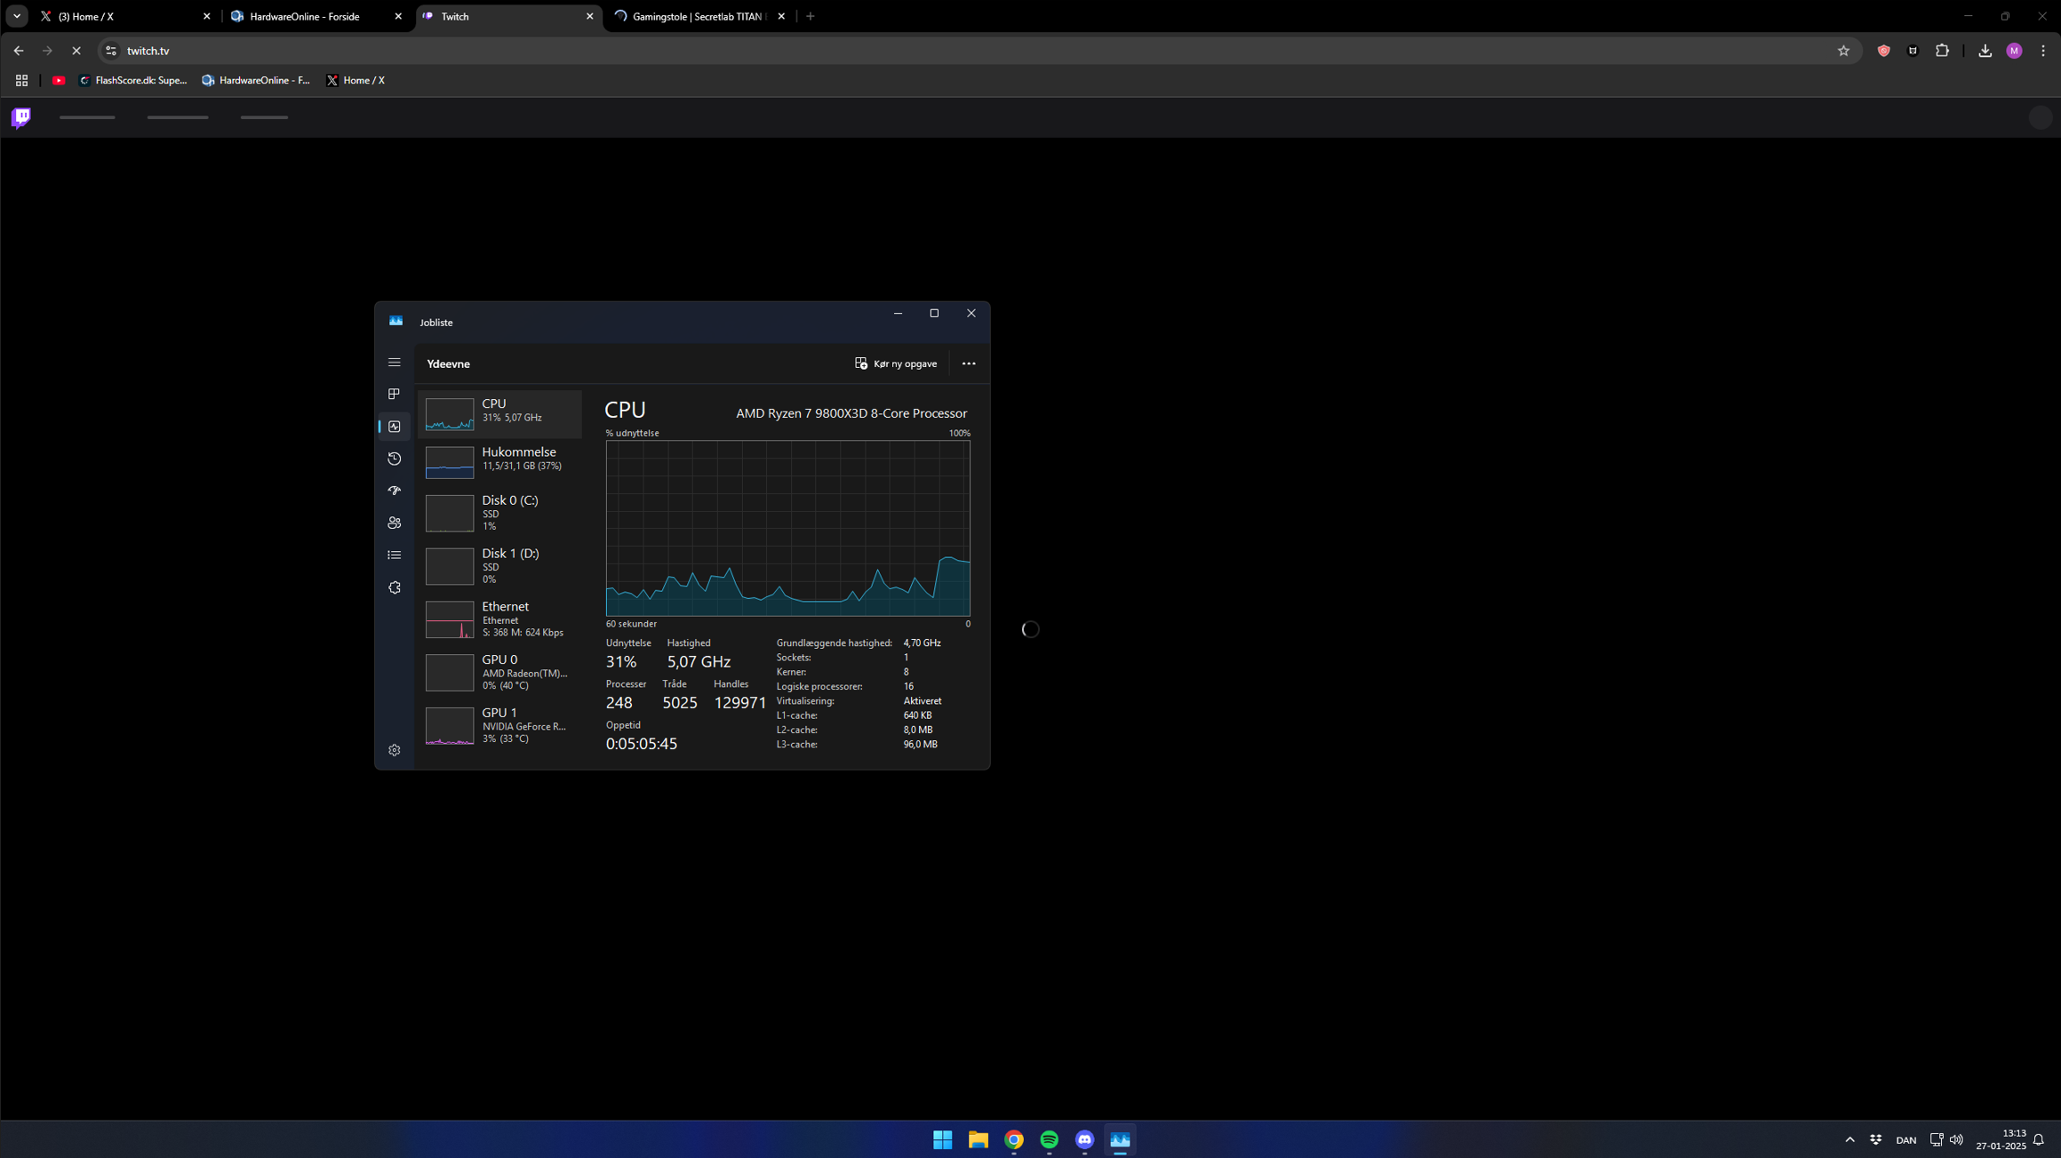The height and width of the screenshot is (1158, 2061).
Task: Open Task Manager hamburger navigation menu
Action: [395, 363]
